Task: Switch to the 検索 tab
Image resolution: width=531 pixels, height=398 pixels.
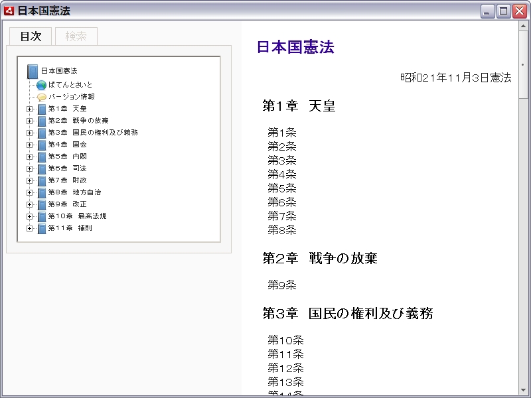Action: pyautogui.click(x=76, y=36)
